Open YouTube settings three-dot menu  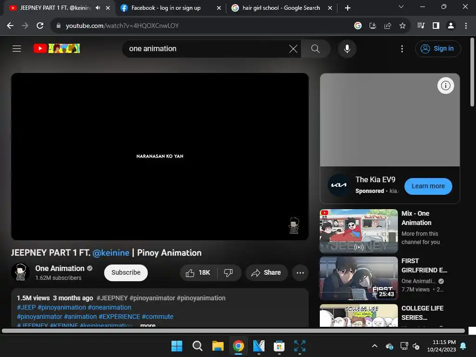pyautogui.click(x=402, y=48)
